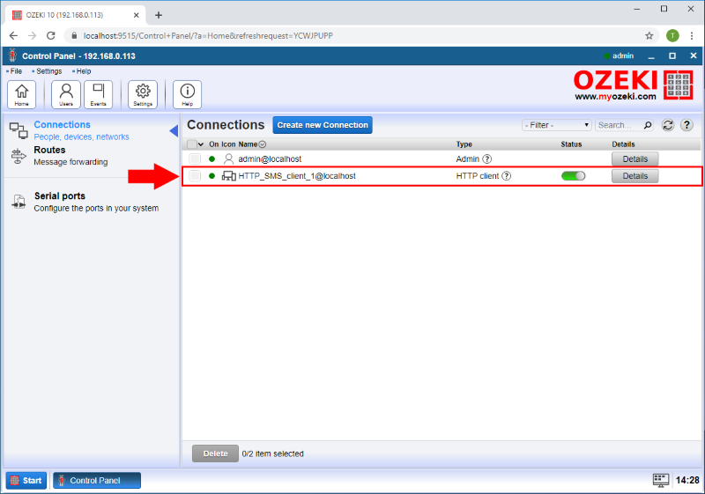Collapse the sidebar with blue triangle arrow
The height and width of the screenshot is (494, 705).
point(174,130)
